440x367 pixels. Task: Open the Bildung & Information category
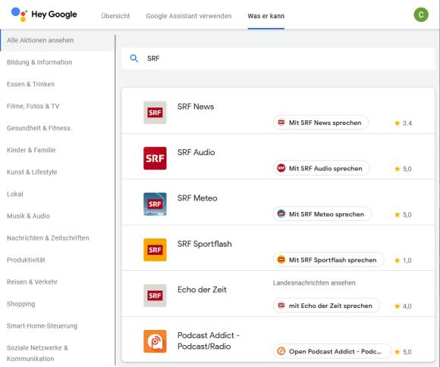pyautogui.click(x=39, y=62)
